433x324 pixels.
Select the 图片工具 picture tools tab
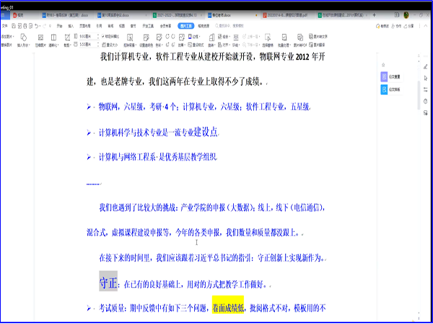pos(186,26)
